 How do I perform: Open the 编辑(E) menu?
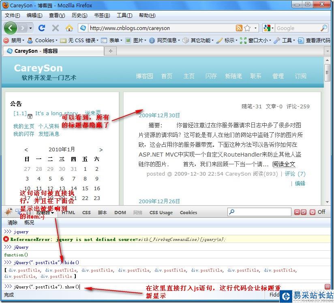pos(34,15)
